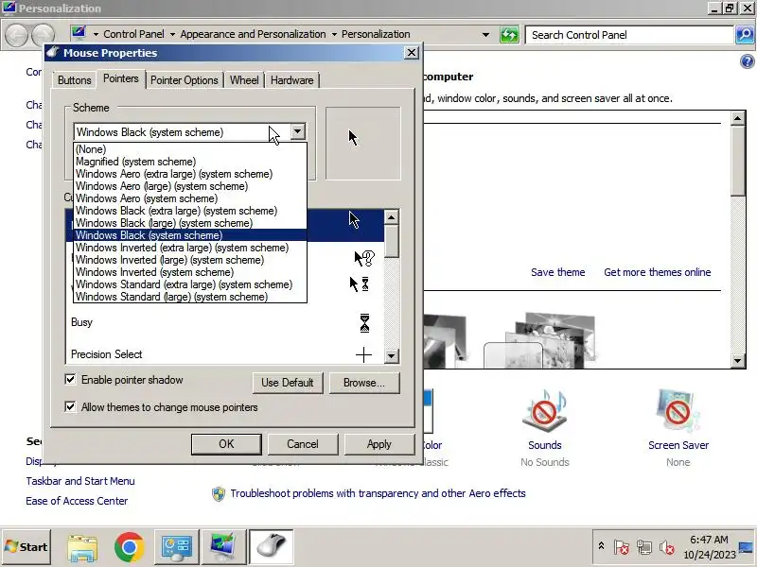Open Taskbar and Start Menu link
The width and height of the screenshot is (757, 567).
point(80,481)
